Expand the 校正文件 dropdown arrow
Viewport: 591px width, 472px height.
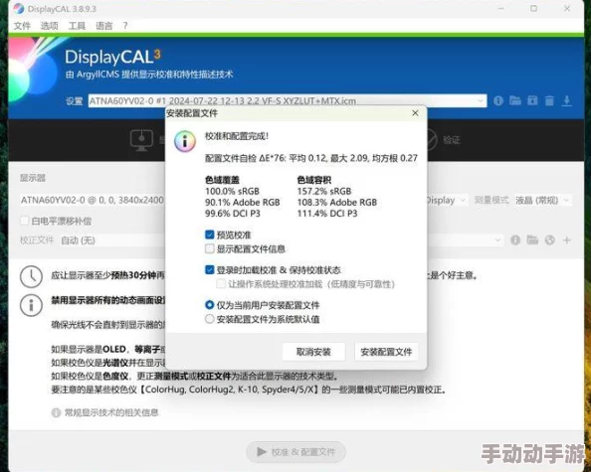[497, 239]
